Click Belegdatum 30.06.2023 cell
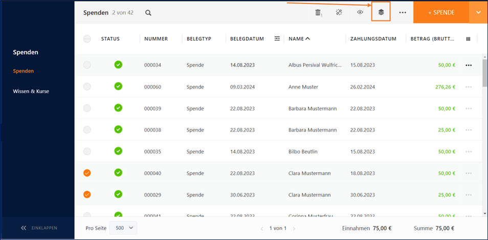Viewport: 488px width, 240px height. point(242,195)
